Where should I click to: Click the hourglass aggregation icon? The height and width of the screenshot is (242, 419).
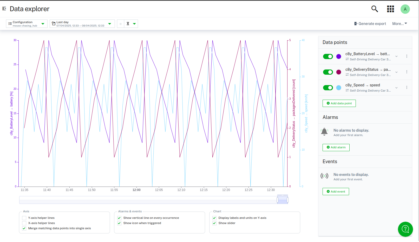coord(128,24)
